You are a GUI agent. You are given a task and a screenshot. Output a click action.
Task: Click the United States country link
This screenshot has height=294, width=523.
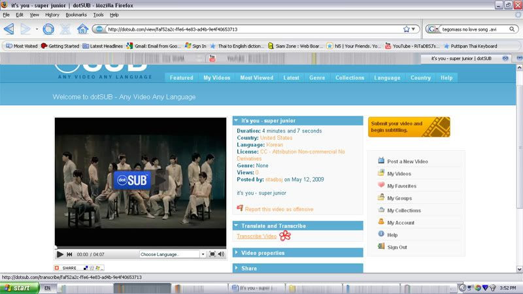click(276, 138)
